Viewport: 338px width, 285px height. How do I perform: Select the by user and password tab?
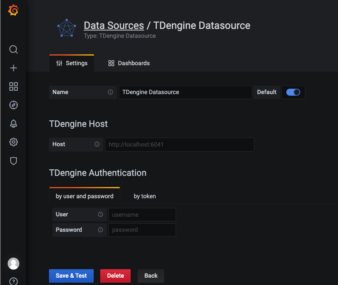(x=84, y=196)
